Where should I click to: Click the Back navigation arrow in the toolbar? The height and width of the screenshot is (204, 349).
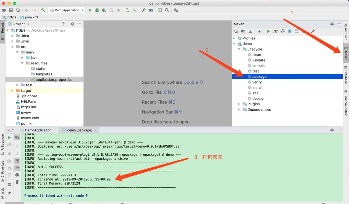[x=27, y=10]
